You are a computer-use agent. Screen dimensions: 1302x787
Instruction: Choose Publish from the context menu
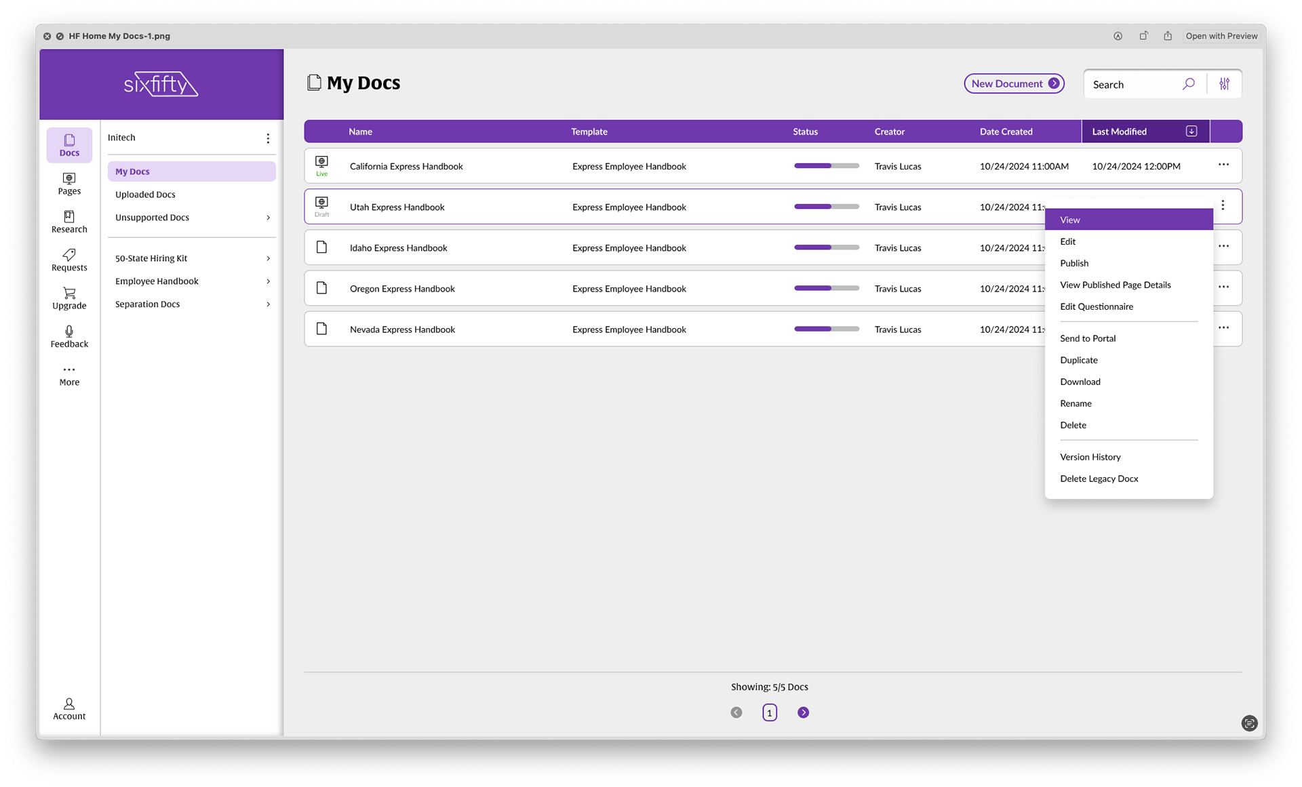[x=1074, y=263]
